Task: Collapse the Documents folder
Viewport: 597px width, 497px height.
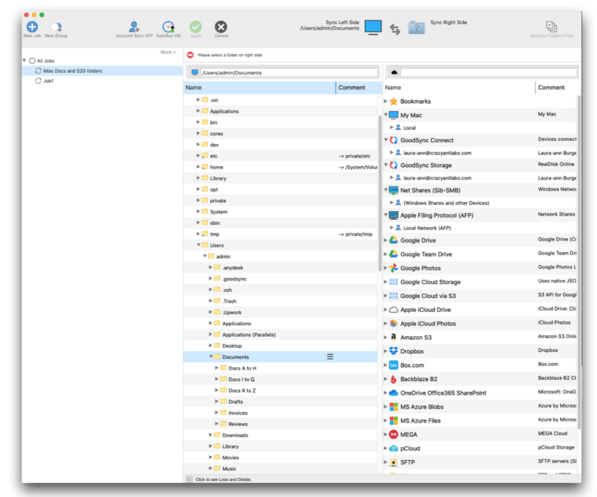Action: (x=211, y=356)
